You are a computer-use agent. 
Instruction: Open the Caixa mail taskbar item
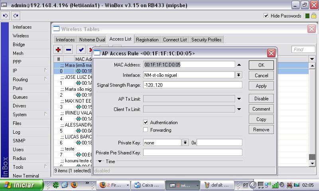[x=148, y=185]
